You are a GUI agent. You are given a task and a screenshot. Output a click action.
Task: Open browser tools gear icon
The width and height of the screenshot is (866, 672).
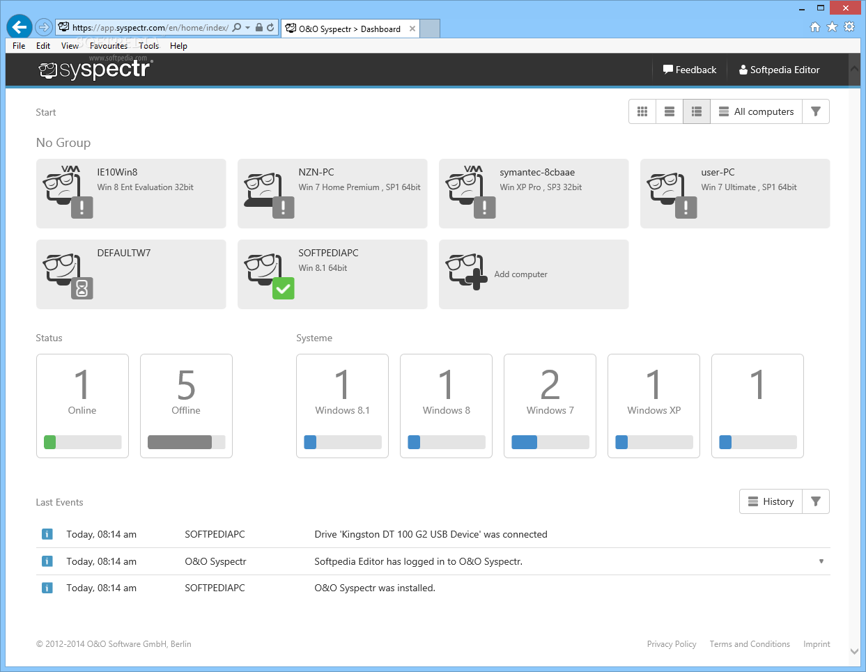click(x=849, y=26)
